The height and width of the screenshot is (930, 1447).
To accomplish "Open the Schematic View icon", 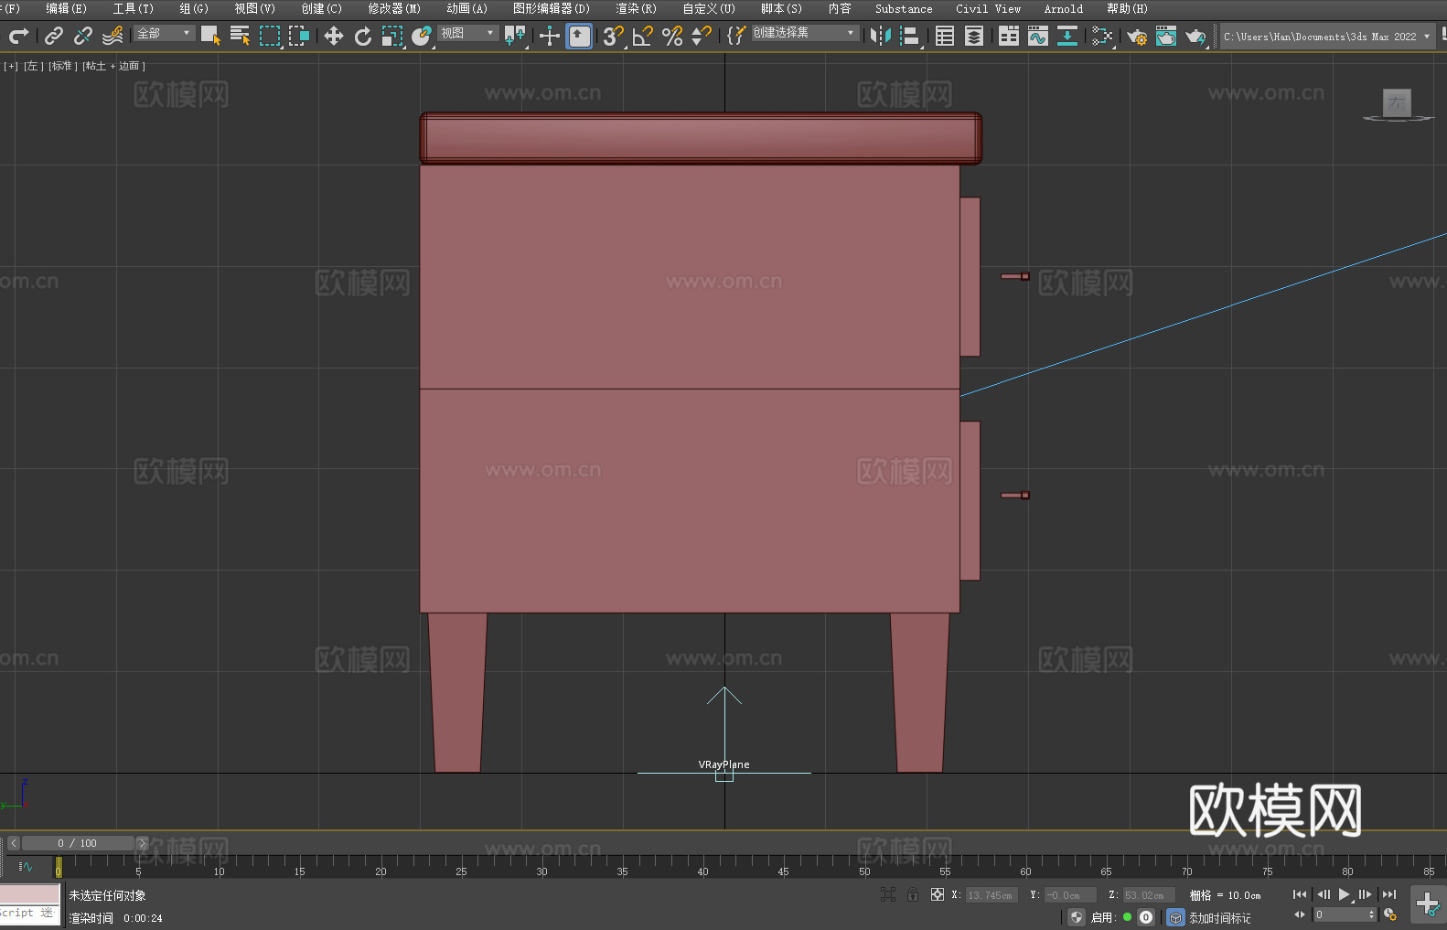I will point(1102,36).
